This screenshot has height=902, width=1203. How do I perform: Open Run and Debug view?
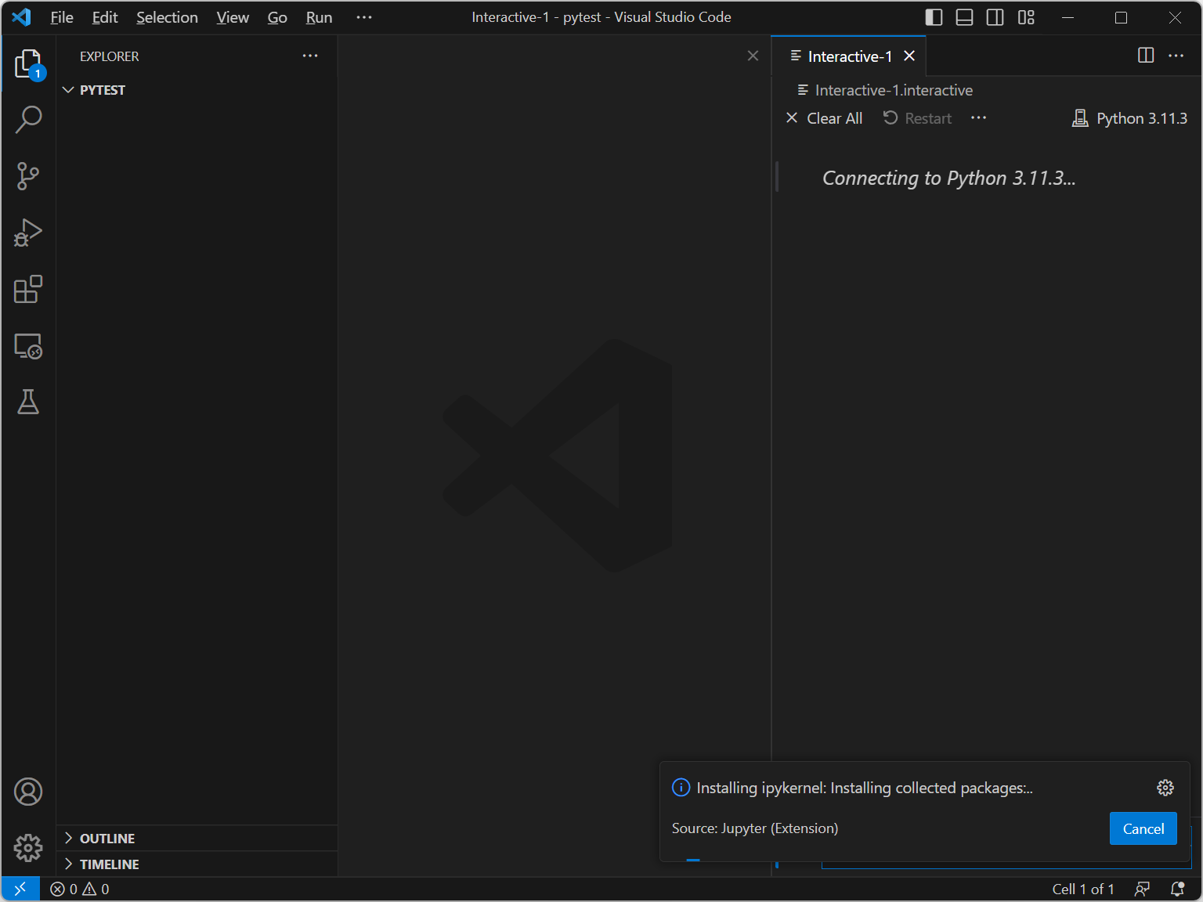pos(28,233)
